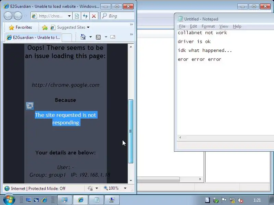274x205 pixels.
Task: Click the Read Mail envelope icon
Action: click(x=113, y=37)
